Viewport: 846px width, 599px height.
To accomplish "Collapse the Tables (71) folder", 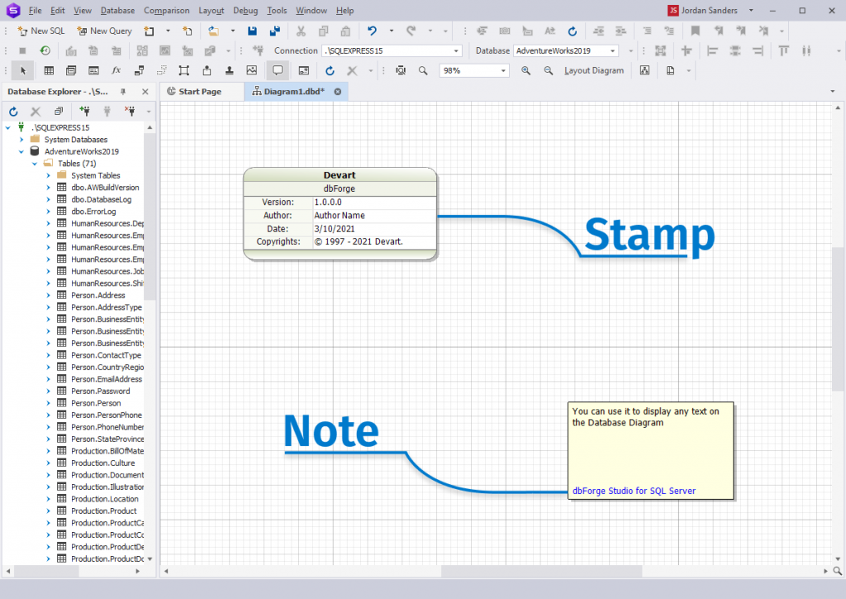I will tap(35, 164).
